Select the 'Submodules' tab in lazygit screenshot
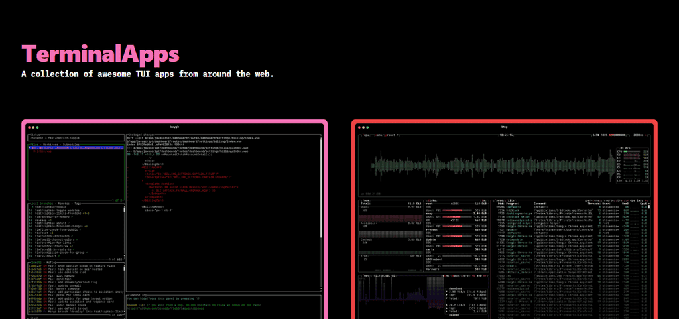This screenshot has width=679, height=319. [71, 145]
